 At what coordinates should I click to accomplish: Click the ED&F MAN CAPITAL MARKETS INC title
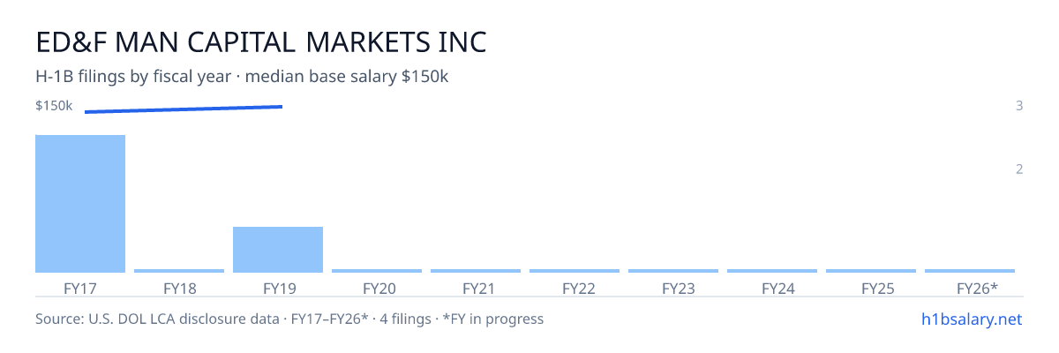pyautogui.click(x=261, y=42)
